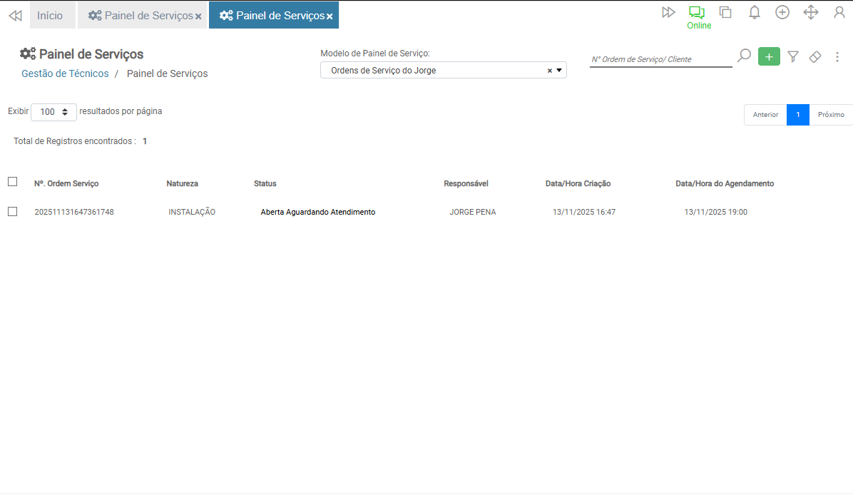Image resolution: width=853 pixels, height=495 pixels.
Task: Click the green add new button
Action: click(x=769, y=56)
